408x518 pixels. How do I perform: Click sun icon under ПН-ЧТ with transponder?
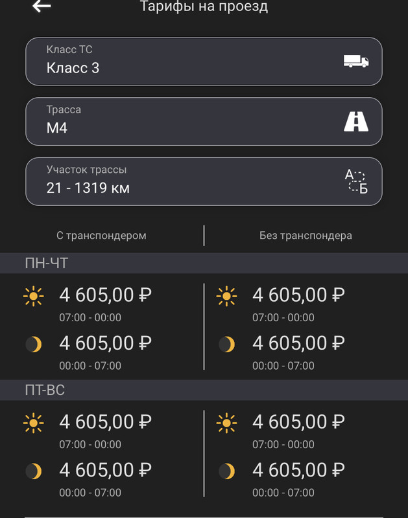(x=34, y=296)
